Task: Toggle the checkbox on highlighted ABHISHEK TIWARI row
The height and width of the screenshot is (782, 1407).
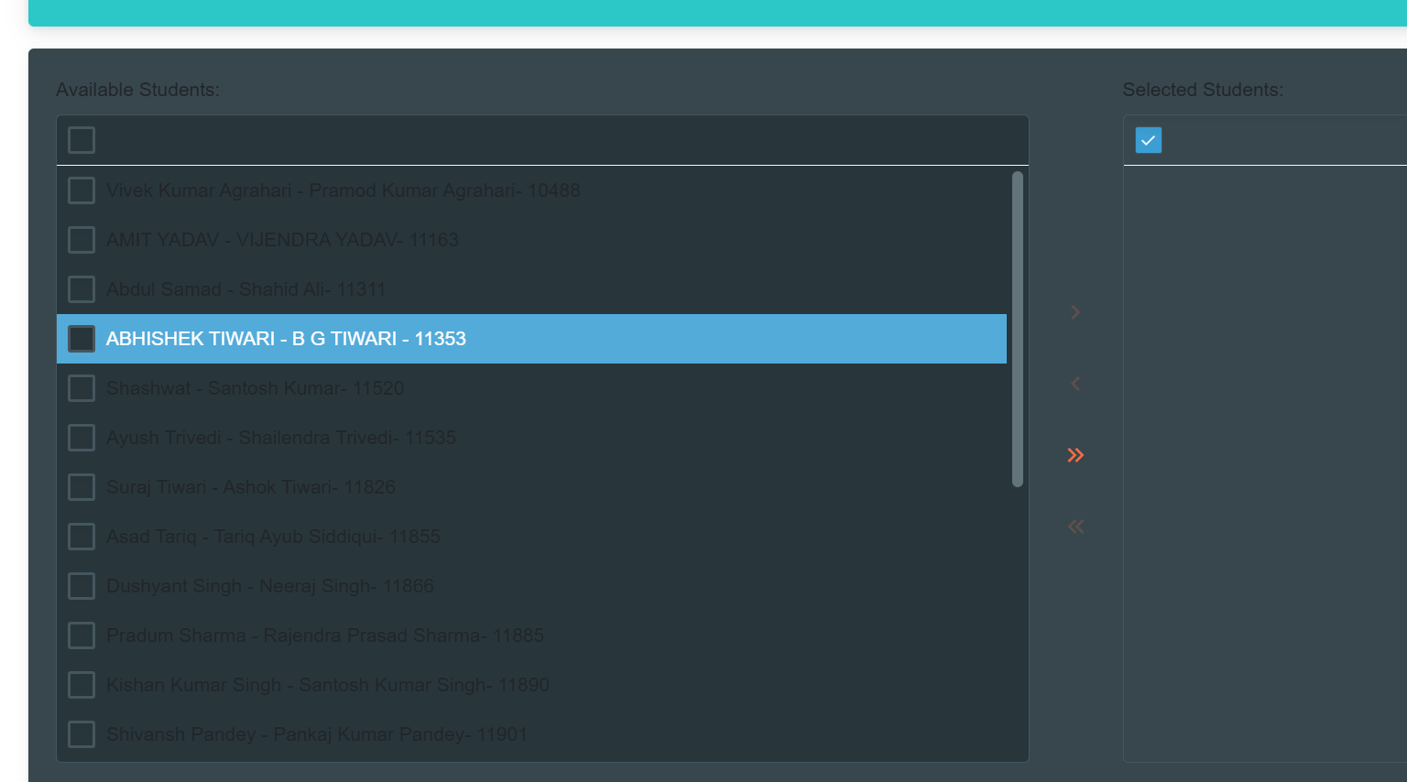Action: [81, 338]
